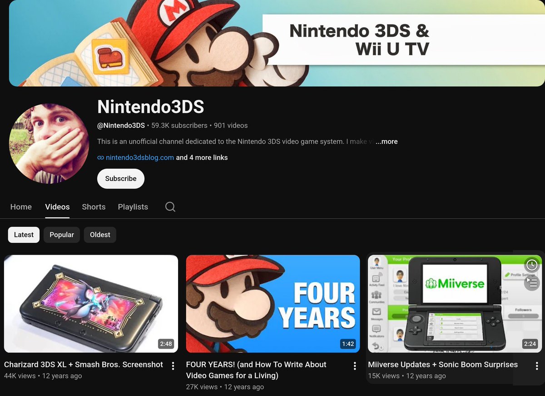Click the Nintendo 3DS & Wii U TV banner
This screenshot has height=396, width=545.
point(277,43)
